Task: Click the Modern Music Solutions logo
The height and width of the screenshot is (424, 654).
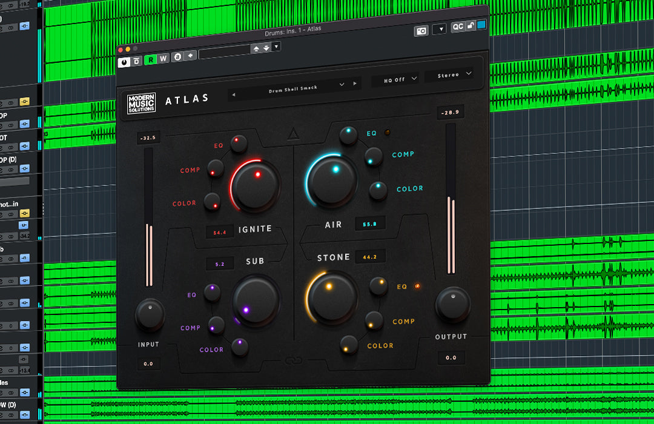Action: 141,102
